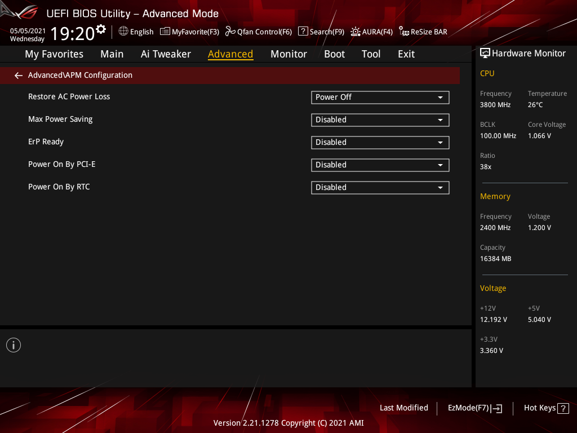The height and width of the screenshot is (433, 577).
Task: Click the Hardware Monitor heading
Action: 529,54
